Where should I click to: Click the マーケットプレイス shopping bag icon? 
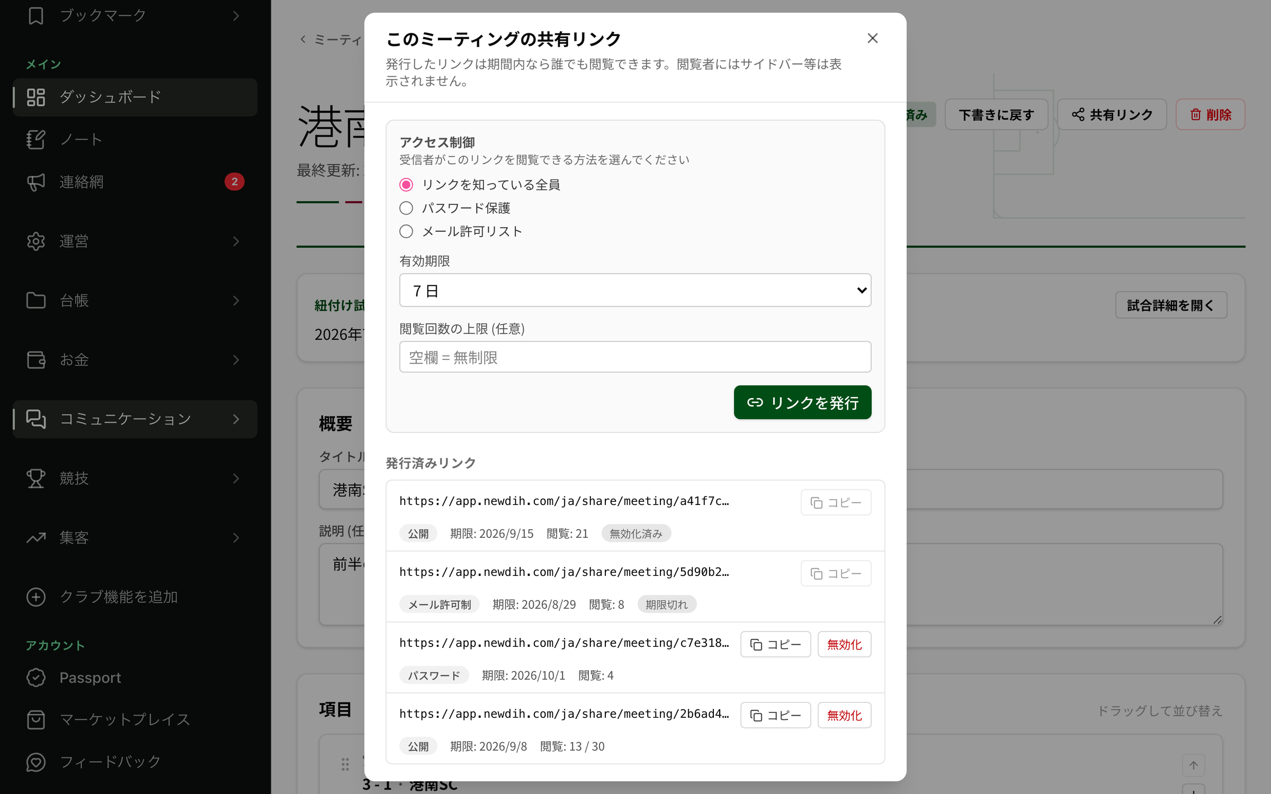36,720
